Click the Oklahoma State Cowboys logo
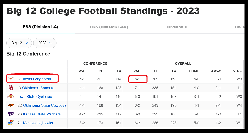The height and width of the screenshot is (133, 248). (11, 105)
